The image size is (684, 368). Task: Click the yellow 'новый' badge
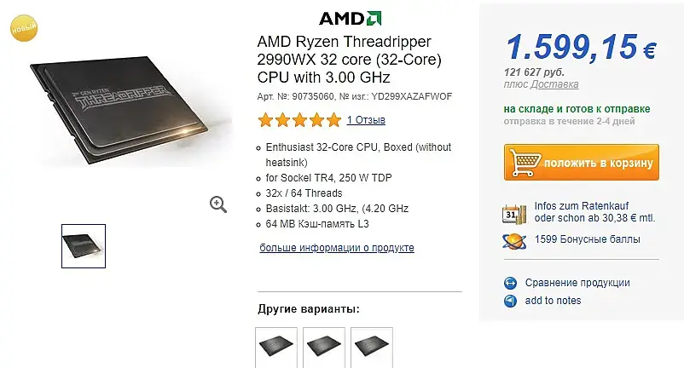[23, 26]
